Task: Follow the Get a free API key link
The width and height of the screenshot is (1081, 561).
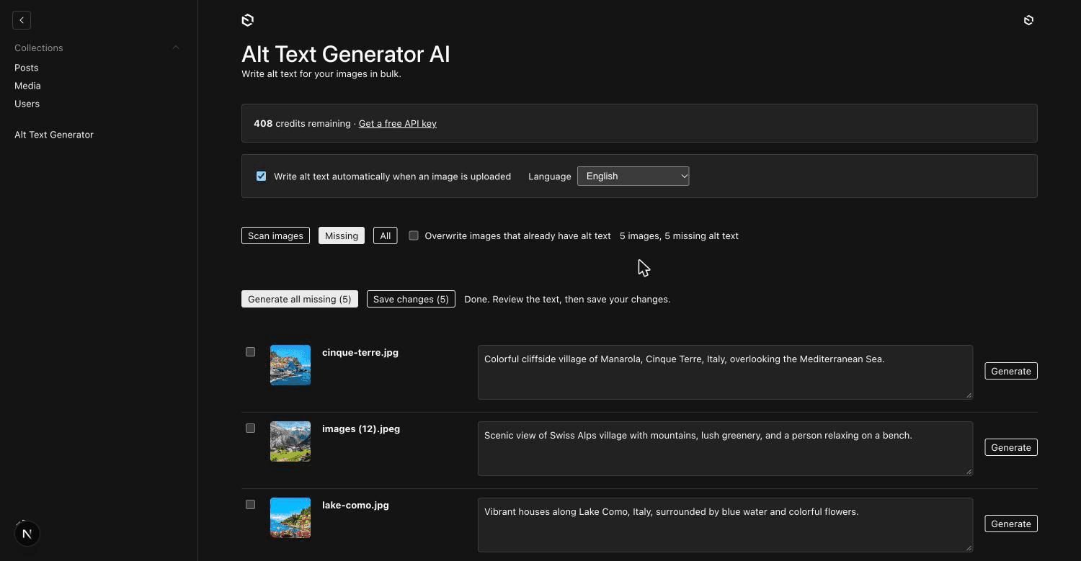Action: click(398, 123)
